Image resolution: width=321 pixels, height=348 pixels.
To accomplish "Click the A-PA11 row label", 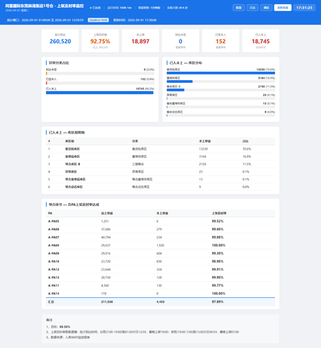I will 53,285.
